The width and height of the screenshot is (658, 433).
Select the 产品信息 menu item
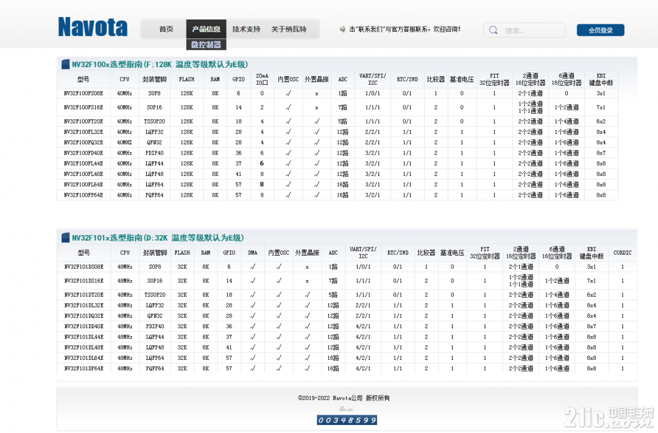(206, 29)
